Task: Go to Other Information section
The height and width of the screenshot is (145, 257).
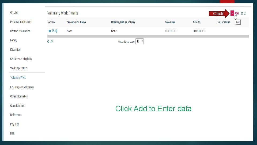Action: pyautogui.click(x=19, y=96)
